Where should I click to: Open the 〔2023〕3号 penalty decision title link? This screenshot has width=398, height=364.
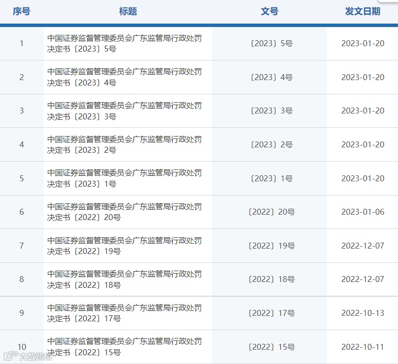pyautogui.click(x=124, y=111)
